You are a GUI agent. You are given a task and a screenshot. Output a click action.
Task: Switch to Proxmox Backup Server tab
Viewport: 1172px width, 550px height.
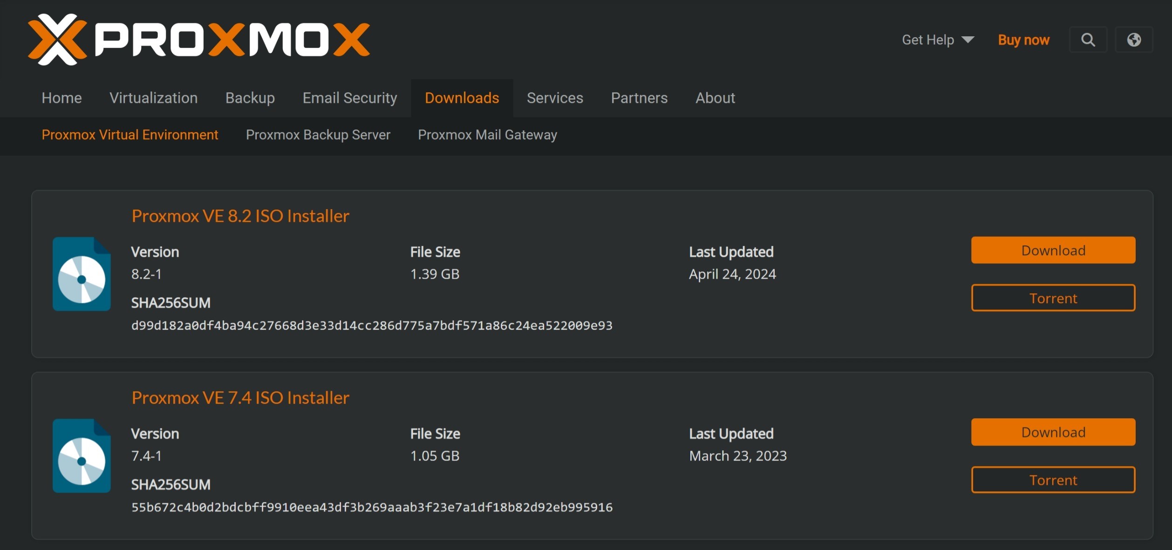coord(318,135)
